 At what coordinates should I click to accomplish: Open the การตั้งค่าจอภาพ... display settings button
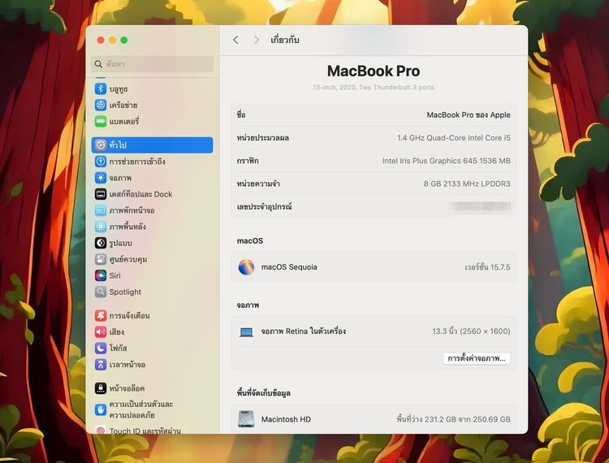477,358
